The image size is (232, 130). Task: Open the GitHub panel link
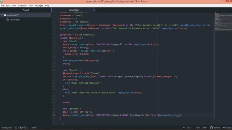tap(216, 127)
